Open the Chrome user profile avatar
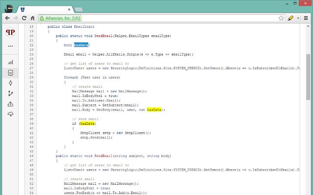The height and width of the screenshot is (195, 313). tap(9, 9)
